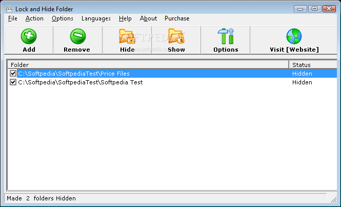Open the File menu
The width and height of the screenshot is (341, 207).
coord(13,18)
